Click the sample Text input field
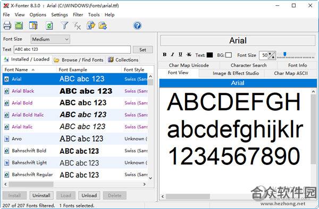The width and height of the screenshot is (319, 209). pyautogui.click(x=72, y=49)
